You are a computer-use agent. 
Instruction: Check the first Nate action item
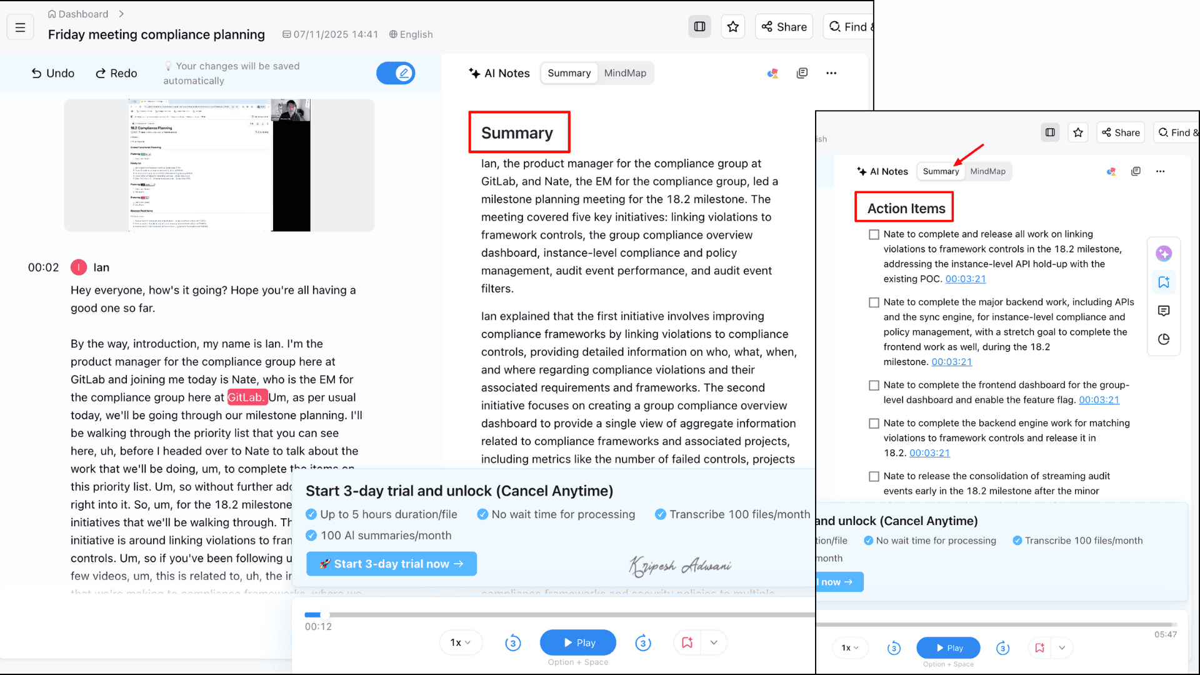[874, 234]
